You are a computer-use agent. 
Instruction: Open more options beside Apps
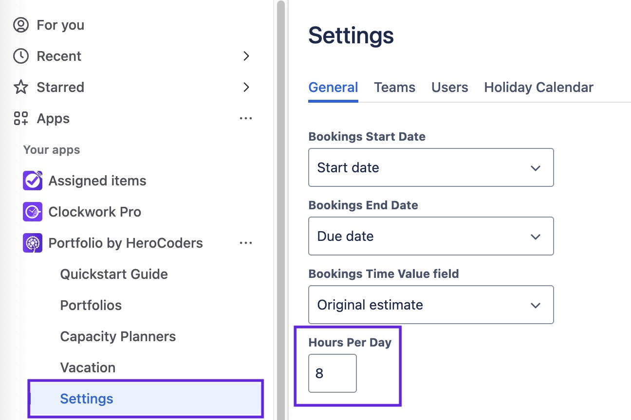[246, 119]
